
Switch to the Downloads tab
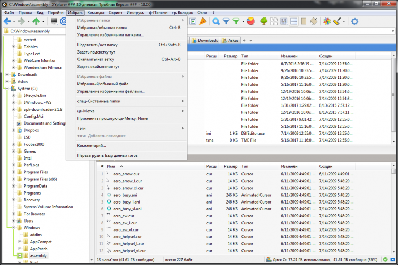(204, 40)
